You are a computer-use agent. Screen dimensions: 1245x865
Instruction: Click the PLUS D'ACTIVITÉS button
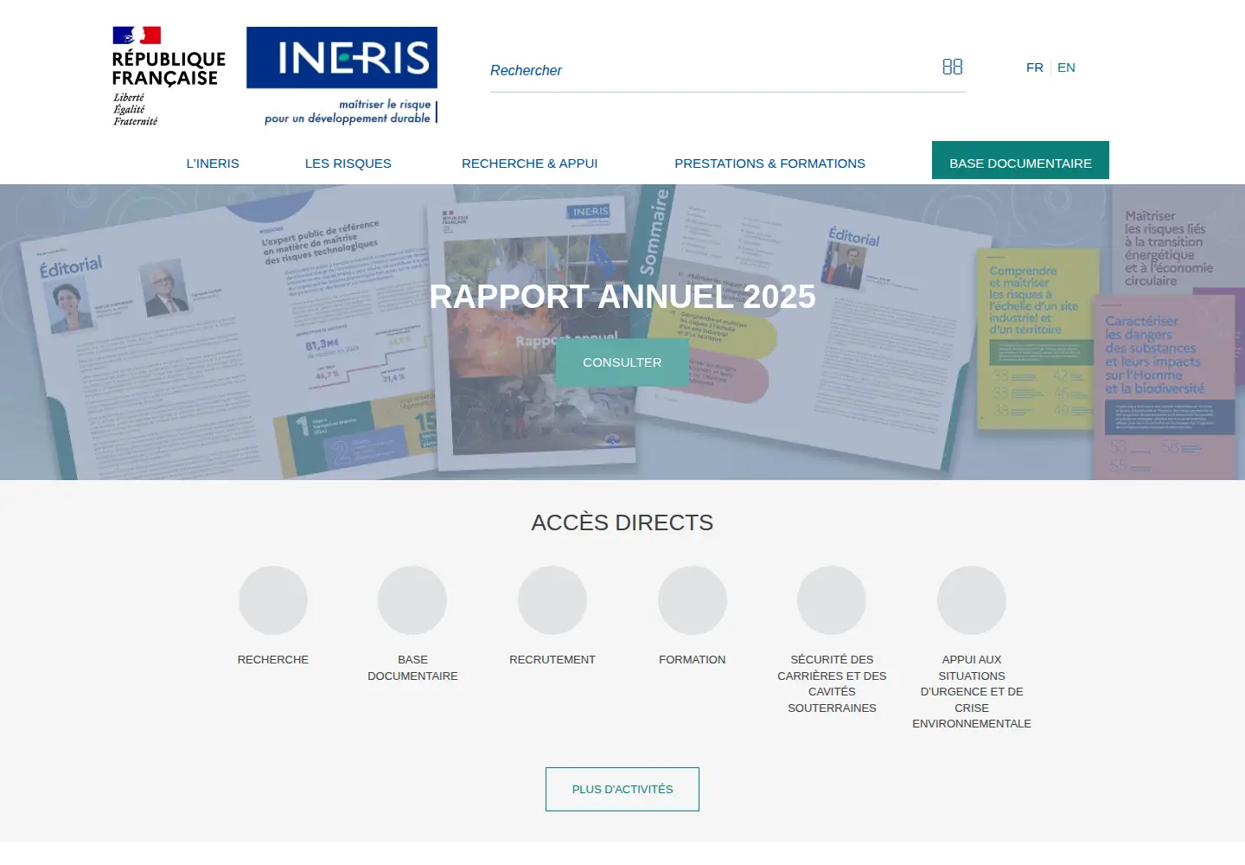click(x=622, y=789)
